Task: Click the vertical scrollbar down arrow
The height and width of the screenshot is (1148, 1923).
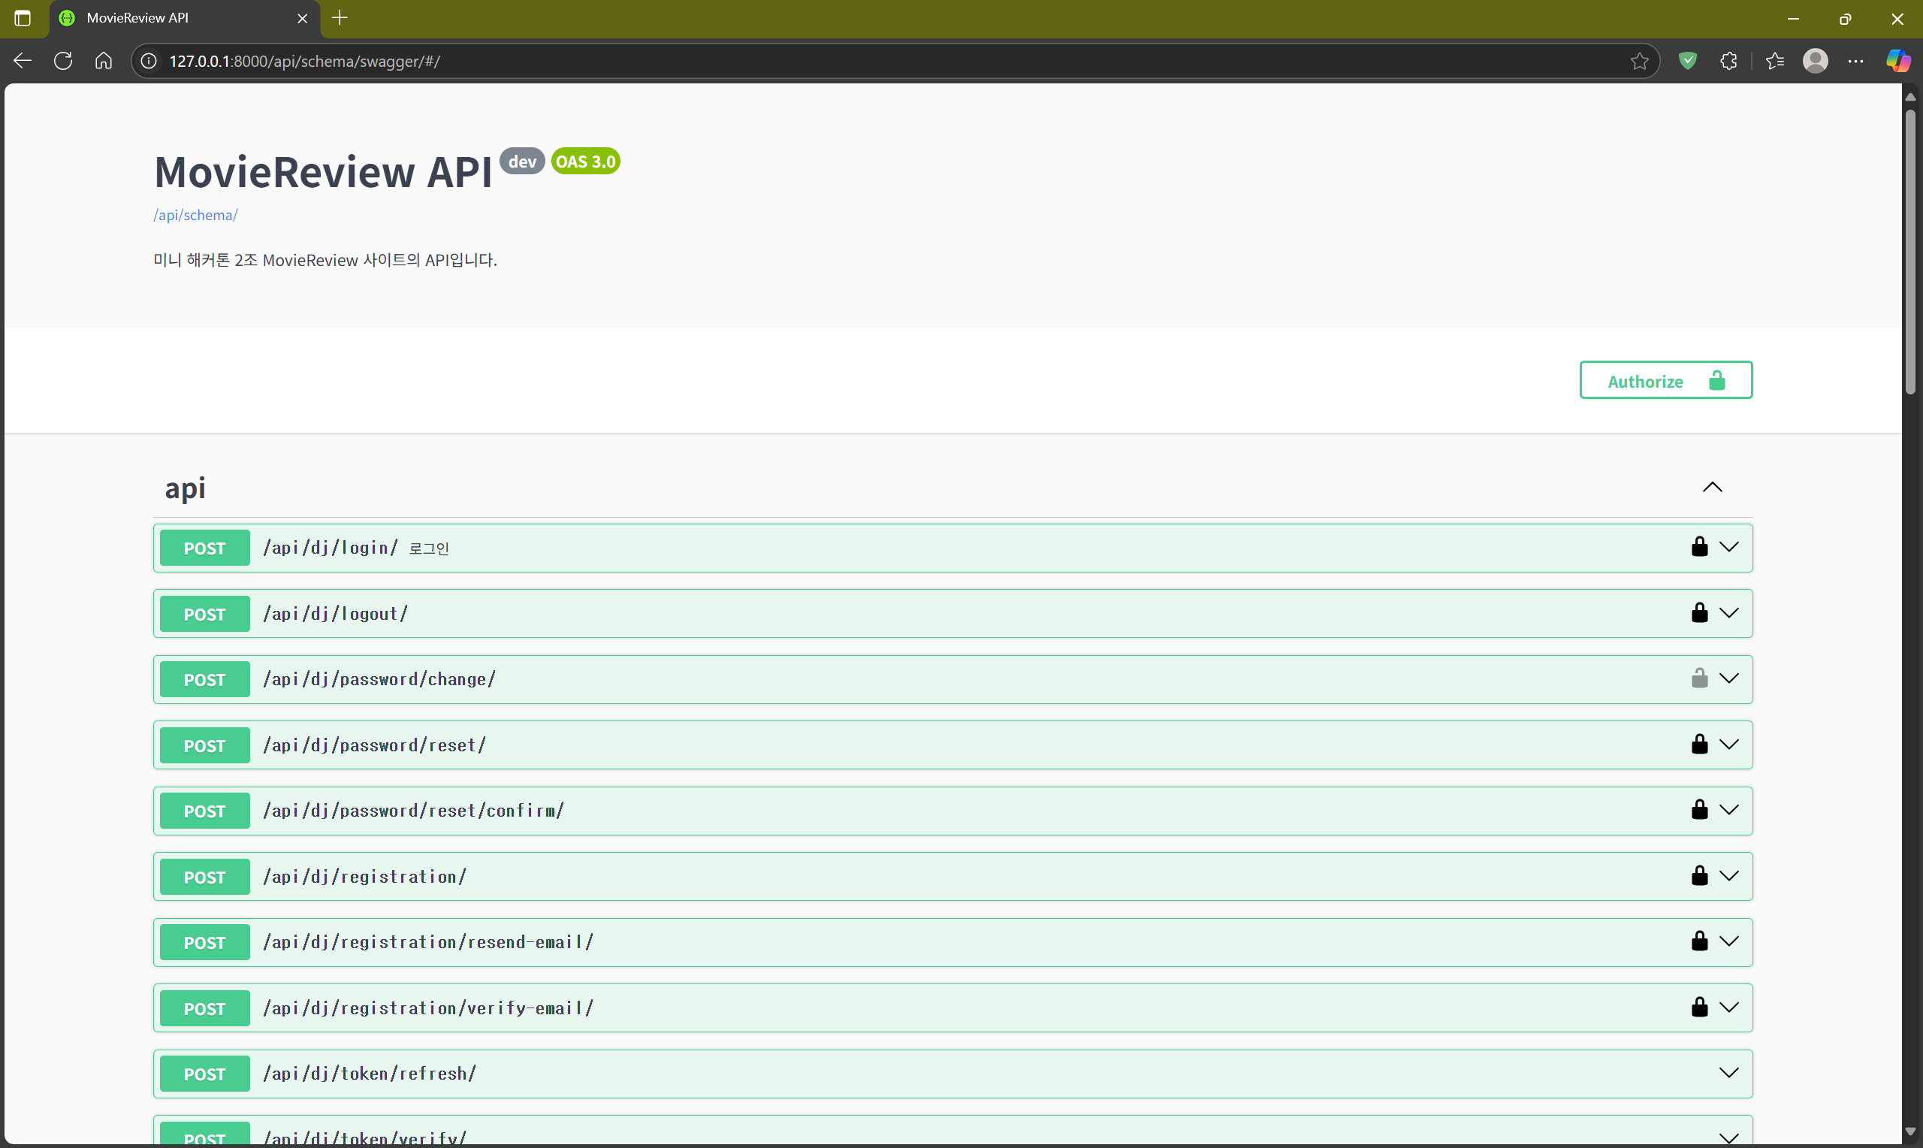Action: pos(1910,1131)
